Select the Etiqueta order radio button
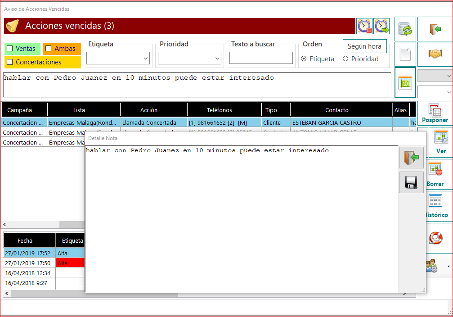The height and width of the screenshot is (317, 453). coord(304,59)
